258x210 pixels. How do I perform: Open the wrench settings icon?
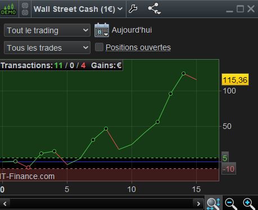tap(133, 9)
